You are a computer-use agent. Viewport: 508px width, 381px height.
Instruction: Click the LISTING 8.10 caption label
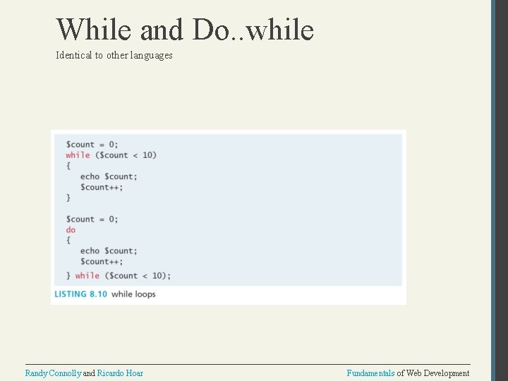click(80, 294)
